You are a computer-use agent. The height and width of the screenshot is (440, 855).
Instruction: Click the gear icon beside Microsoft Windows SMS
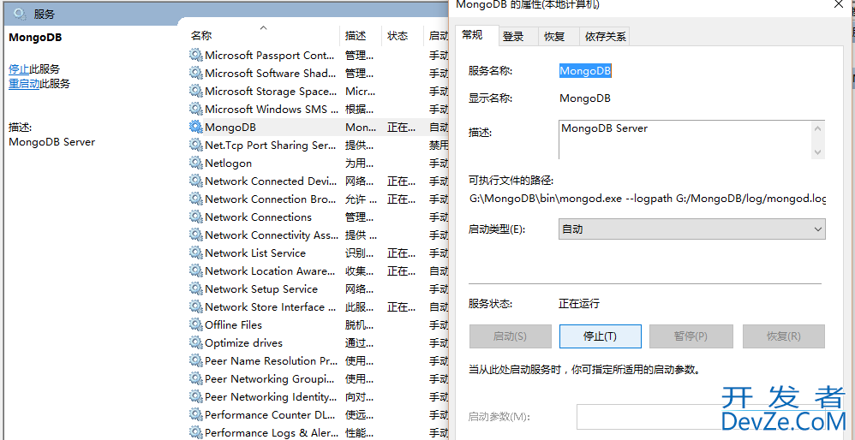[195, 109]
